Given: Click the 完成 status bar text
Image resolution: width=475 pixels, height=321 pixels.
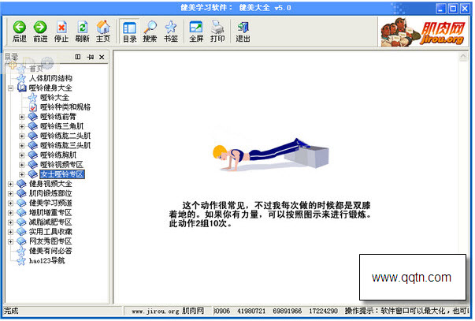Looking at the screenshot, I should click(x=11, y=311).
